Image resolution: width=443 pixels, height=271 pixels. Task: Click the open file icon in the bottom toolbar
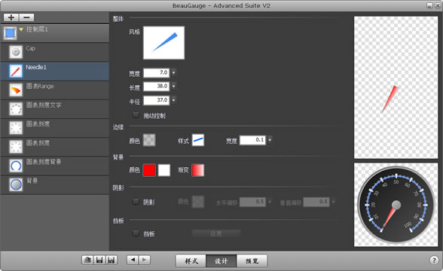[x=87, y=260]
